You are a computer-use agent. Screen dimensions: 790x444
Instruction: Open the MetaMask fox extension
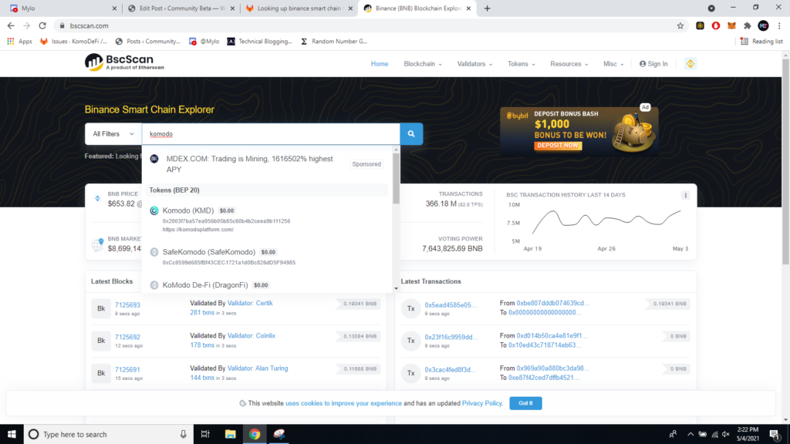[x=731, y=25]
